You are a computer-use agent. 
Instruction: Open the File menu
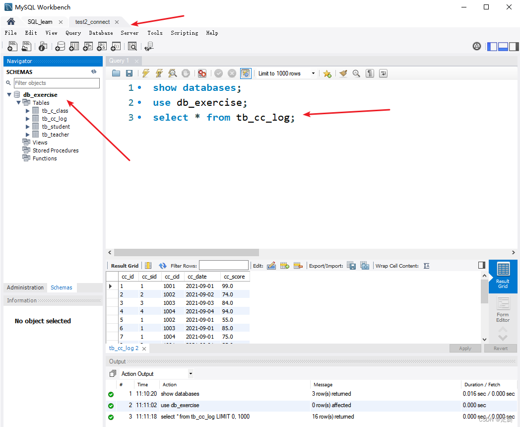[10, 33]
